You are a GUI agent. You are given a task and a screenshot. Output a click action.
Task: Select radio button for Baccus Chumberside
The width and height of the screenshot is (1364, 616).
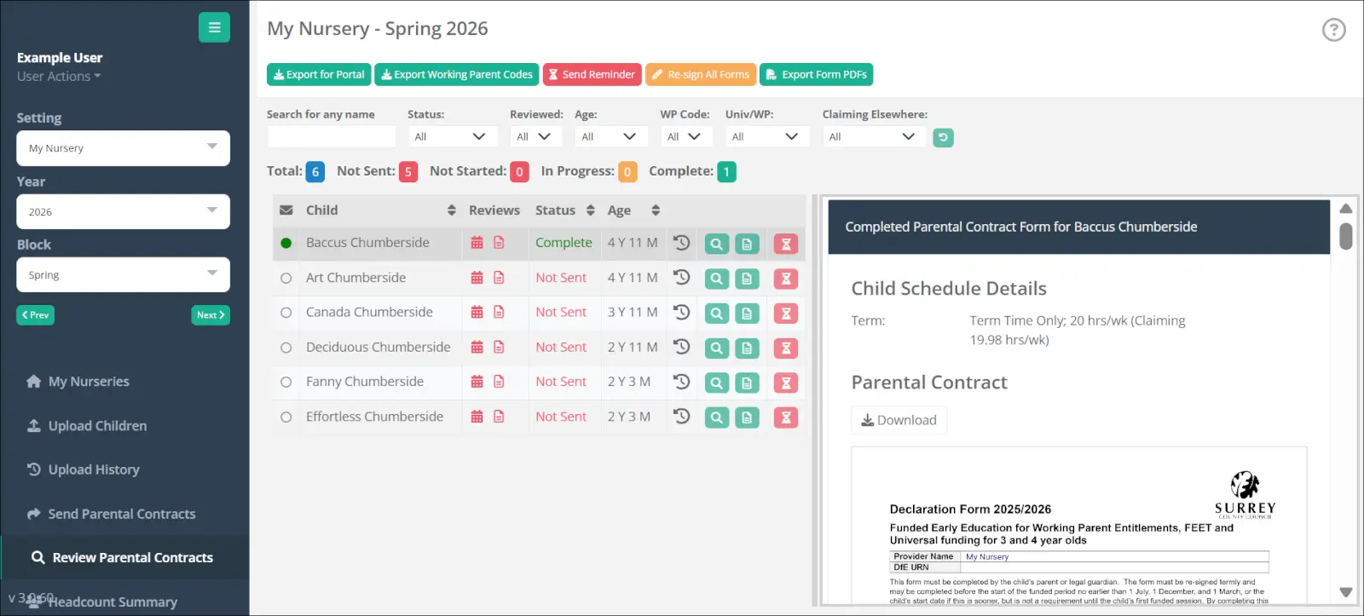coord(286,243)
